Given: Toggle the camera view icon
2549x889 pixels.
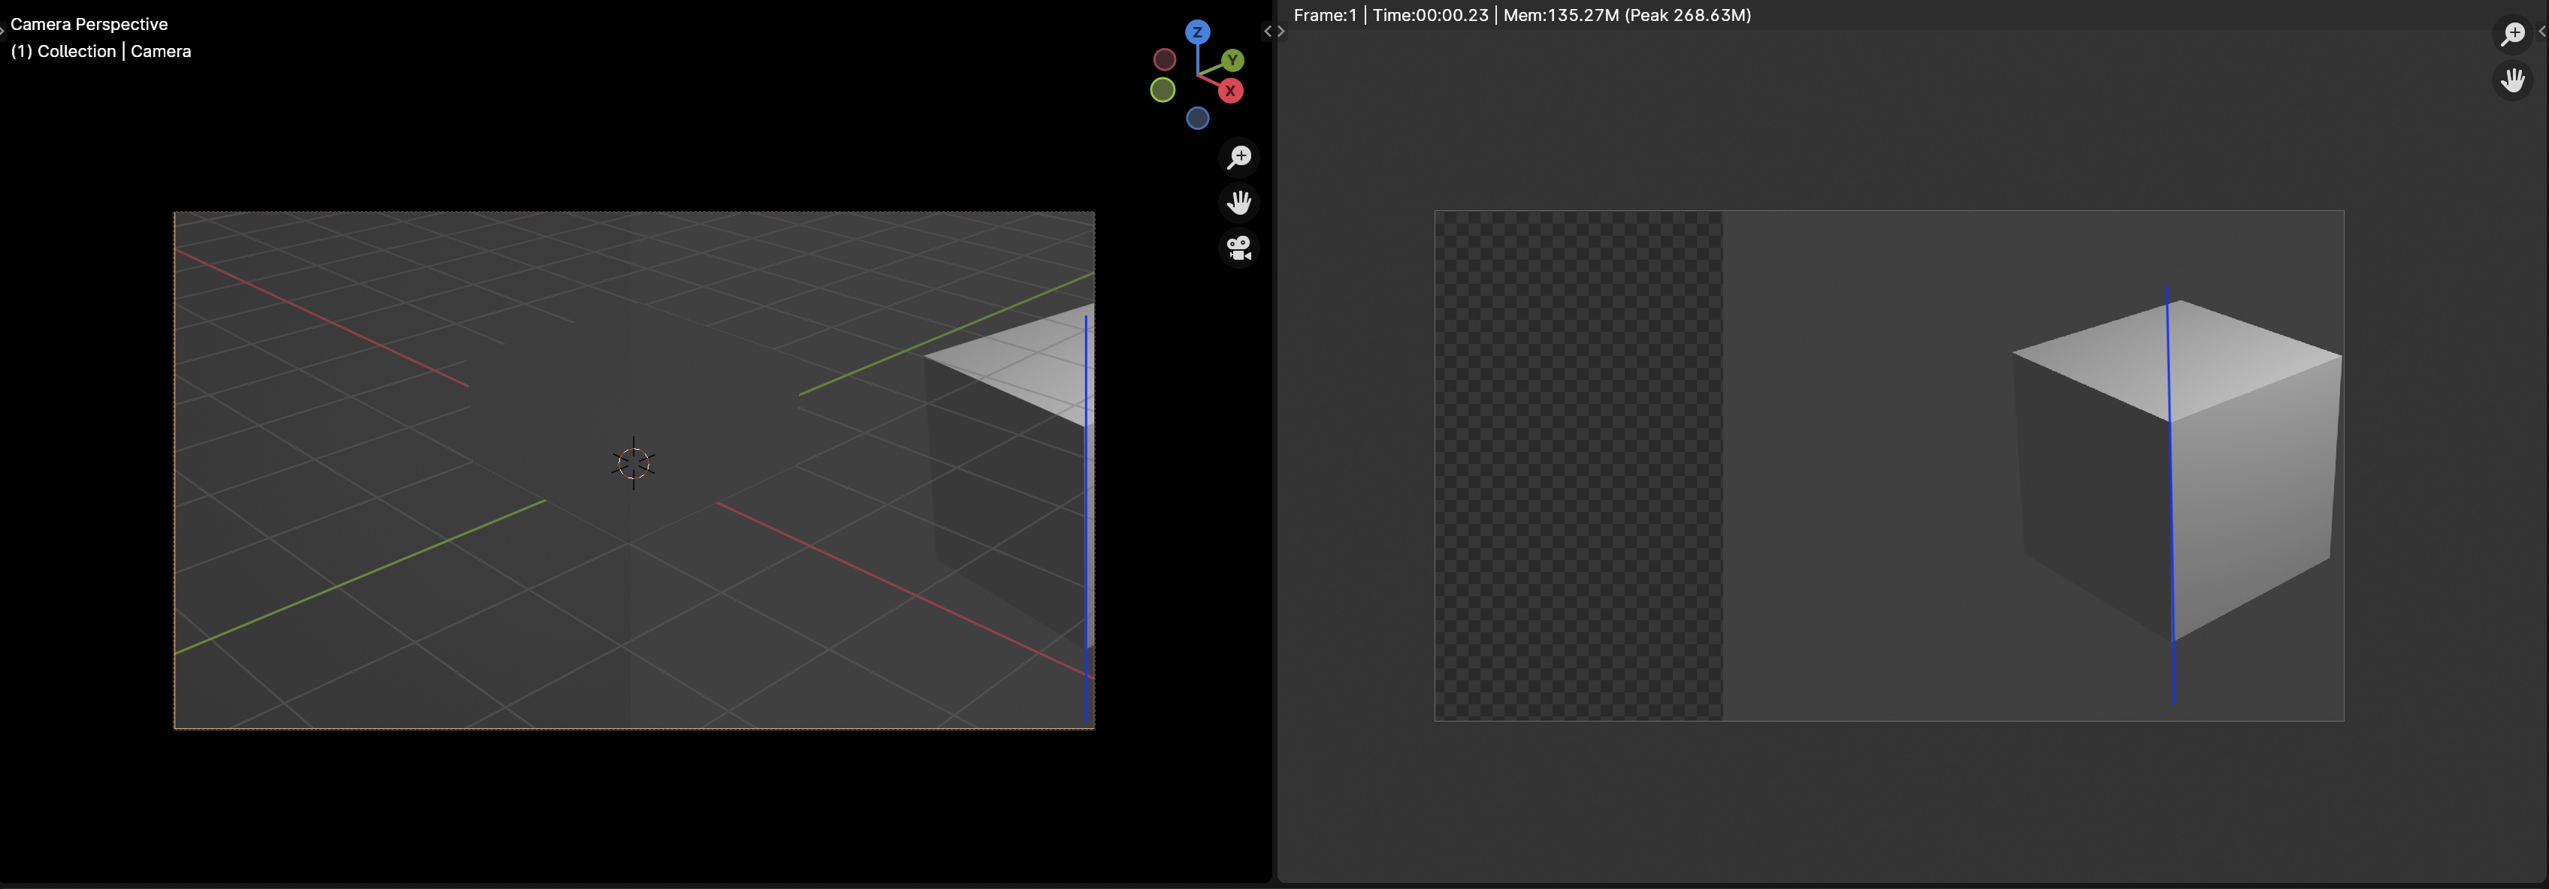Looking at the screenshot, I should pos(1239,249).
